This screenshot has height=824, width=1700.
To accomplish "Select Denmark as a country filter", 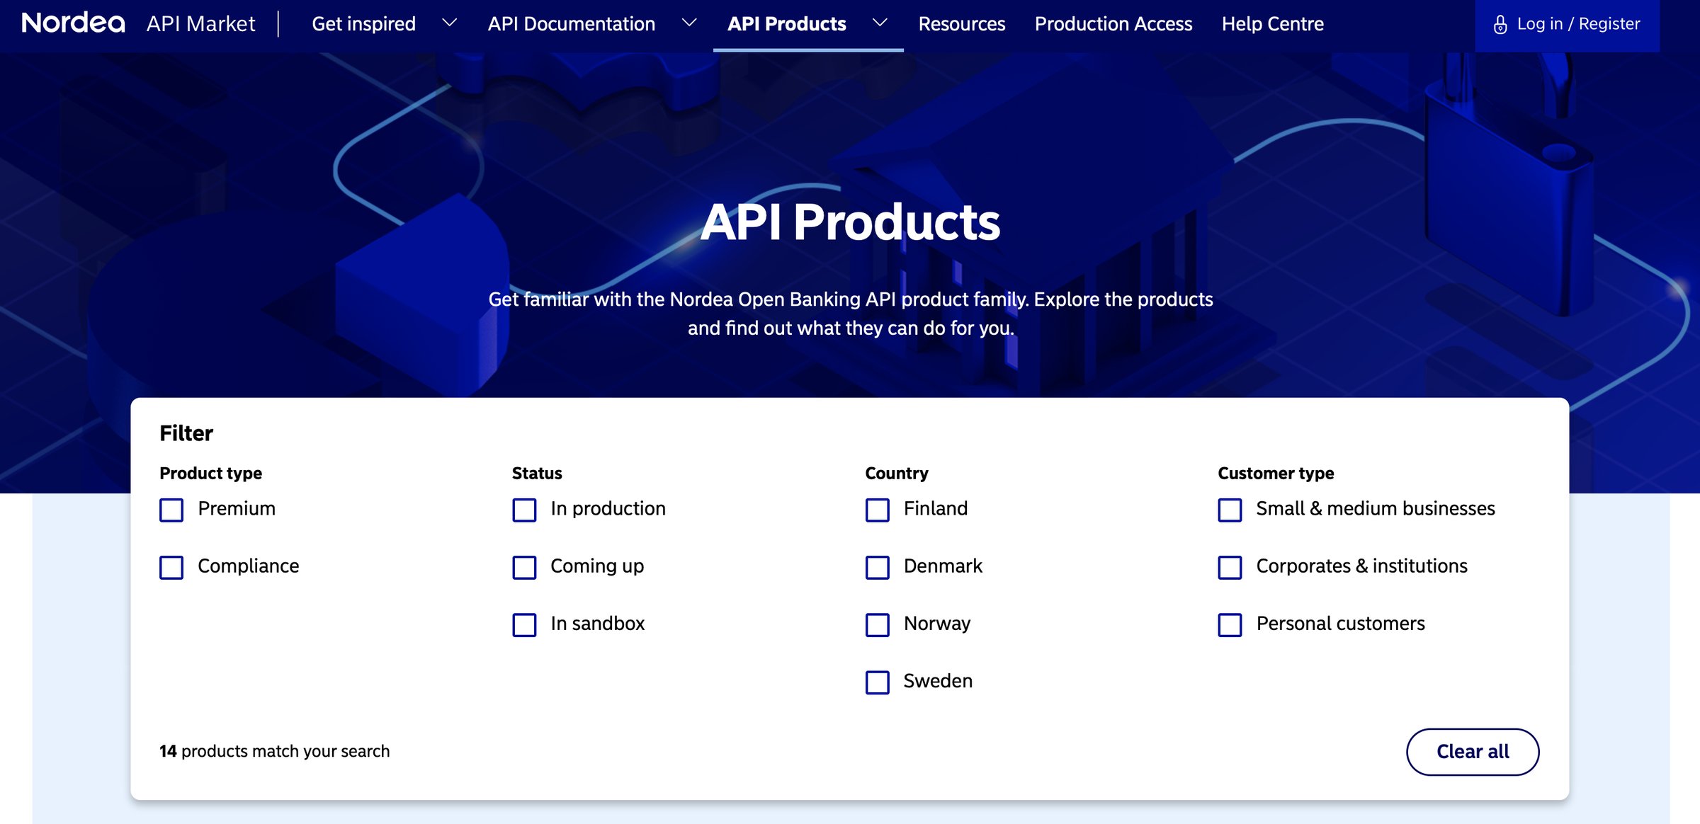I will [876, 567].
